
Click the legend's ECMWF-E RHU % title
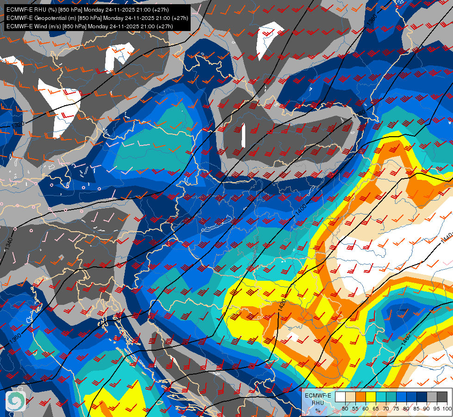pyautogui.click(x=318, y=403)
